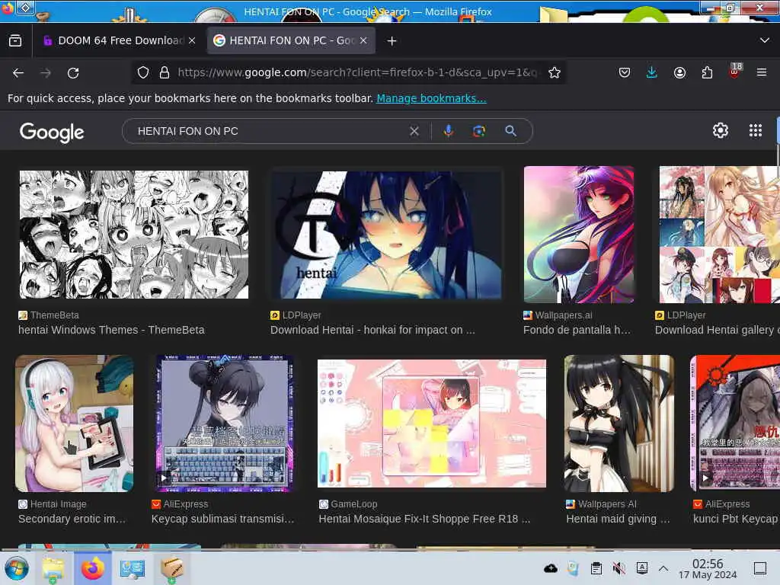Expand the list all tabs chevron

[x=765, y=40]
